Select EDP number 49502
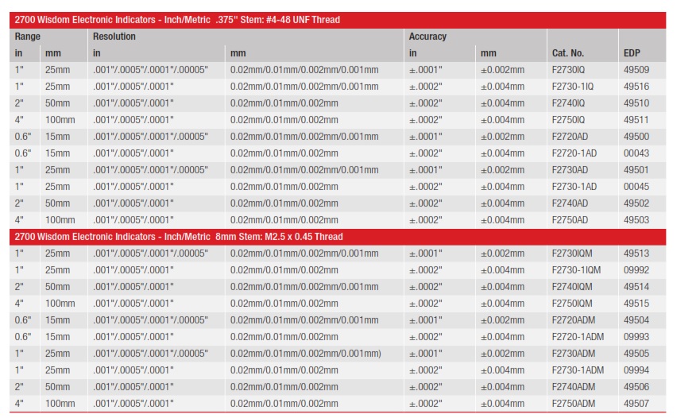This screenshot has width=700, height=418. point(636,203)
